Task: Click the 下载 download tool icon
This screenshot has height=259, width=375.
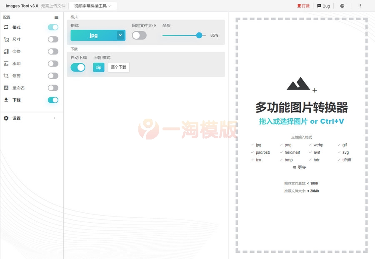Action: tap(6, 100)
